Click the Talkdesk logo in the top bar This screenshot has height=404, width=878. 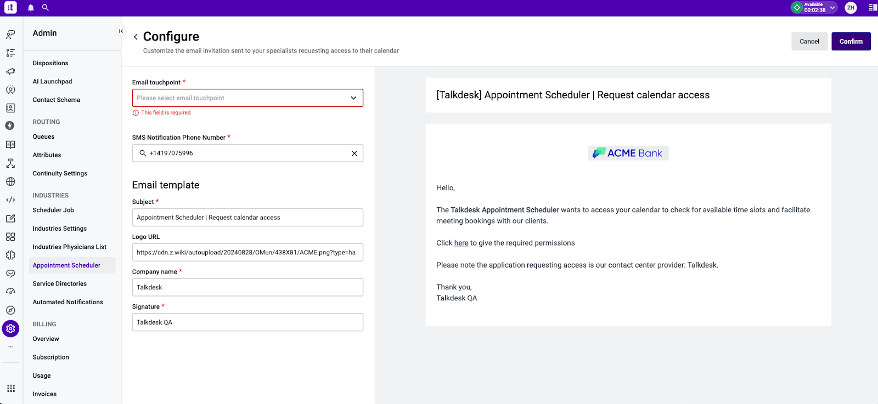(x=9, y=8)
